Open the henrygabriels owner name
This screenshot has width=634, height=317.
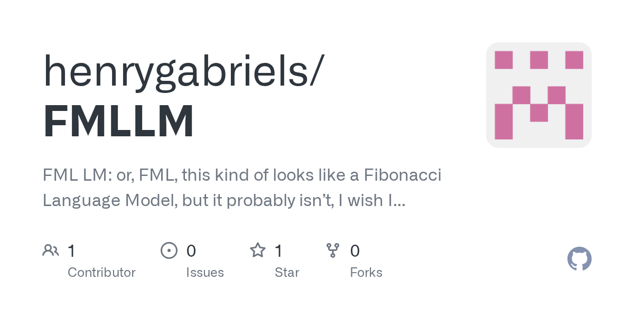click(x=181, y=71)
